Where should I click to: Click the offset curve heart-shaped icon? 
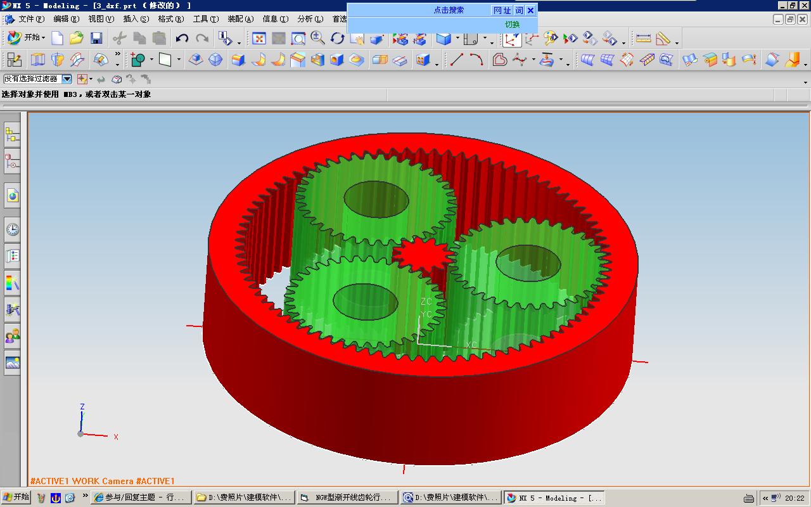tap(499, 60)
